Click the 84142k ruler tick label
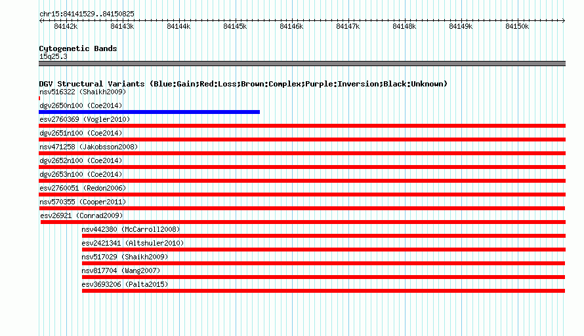 pos(66,26)
